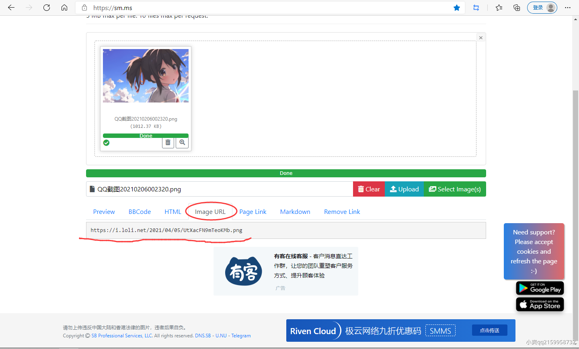
Task: Switch to the BBCode tab
Action: pos(140,212)
